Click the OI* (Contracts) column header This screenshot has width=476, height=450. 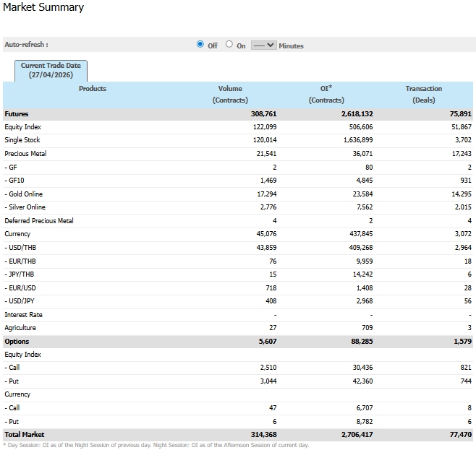326,94
